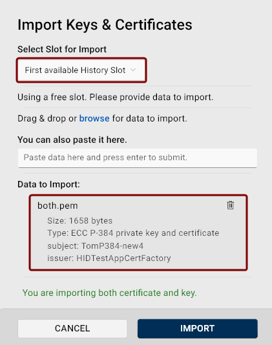Click the Import Keys & Certificates heading
Viewport: 272px width, 345px height.
coord(105,25)
